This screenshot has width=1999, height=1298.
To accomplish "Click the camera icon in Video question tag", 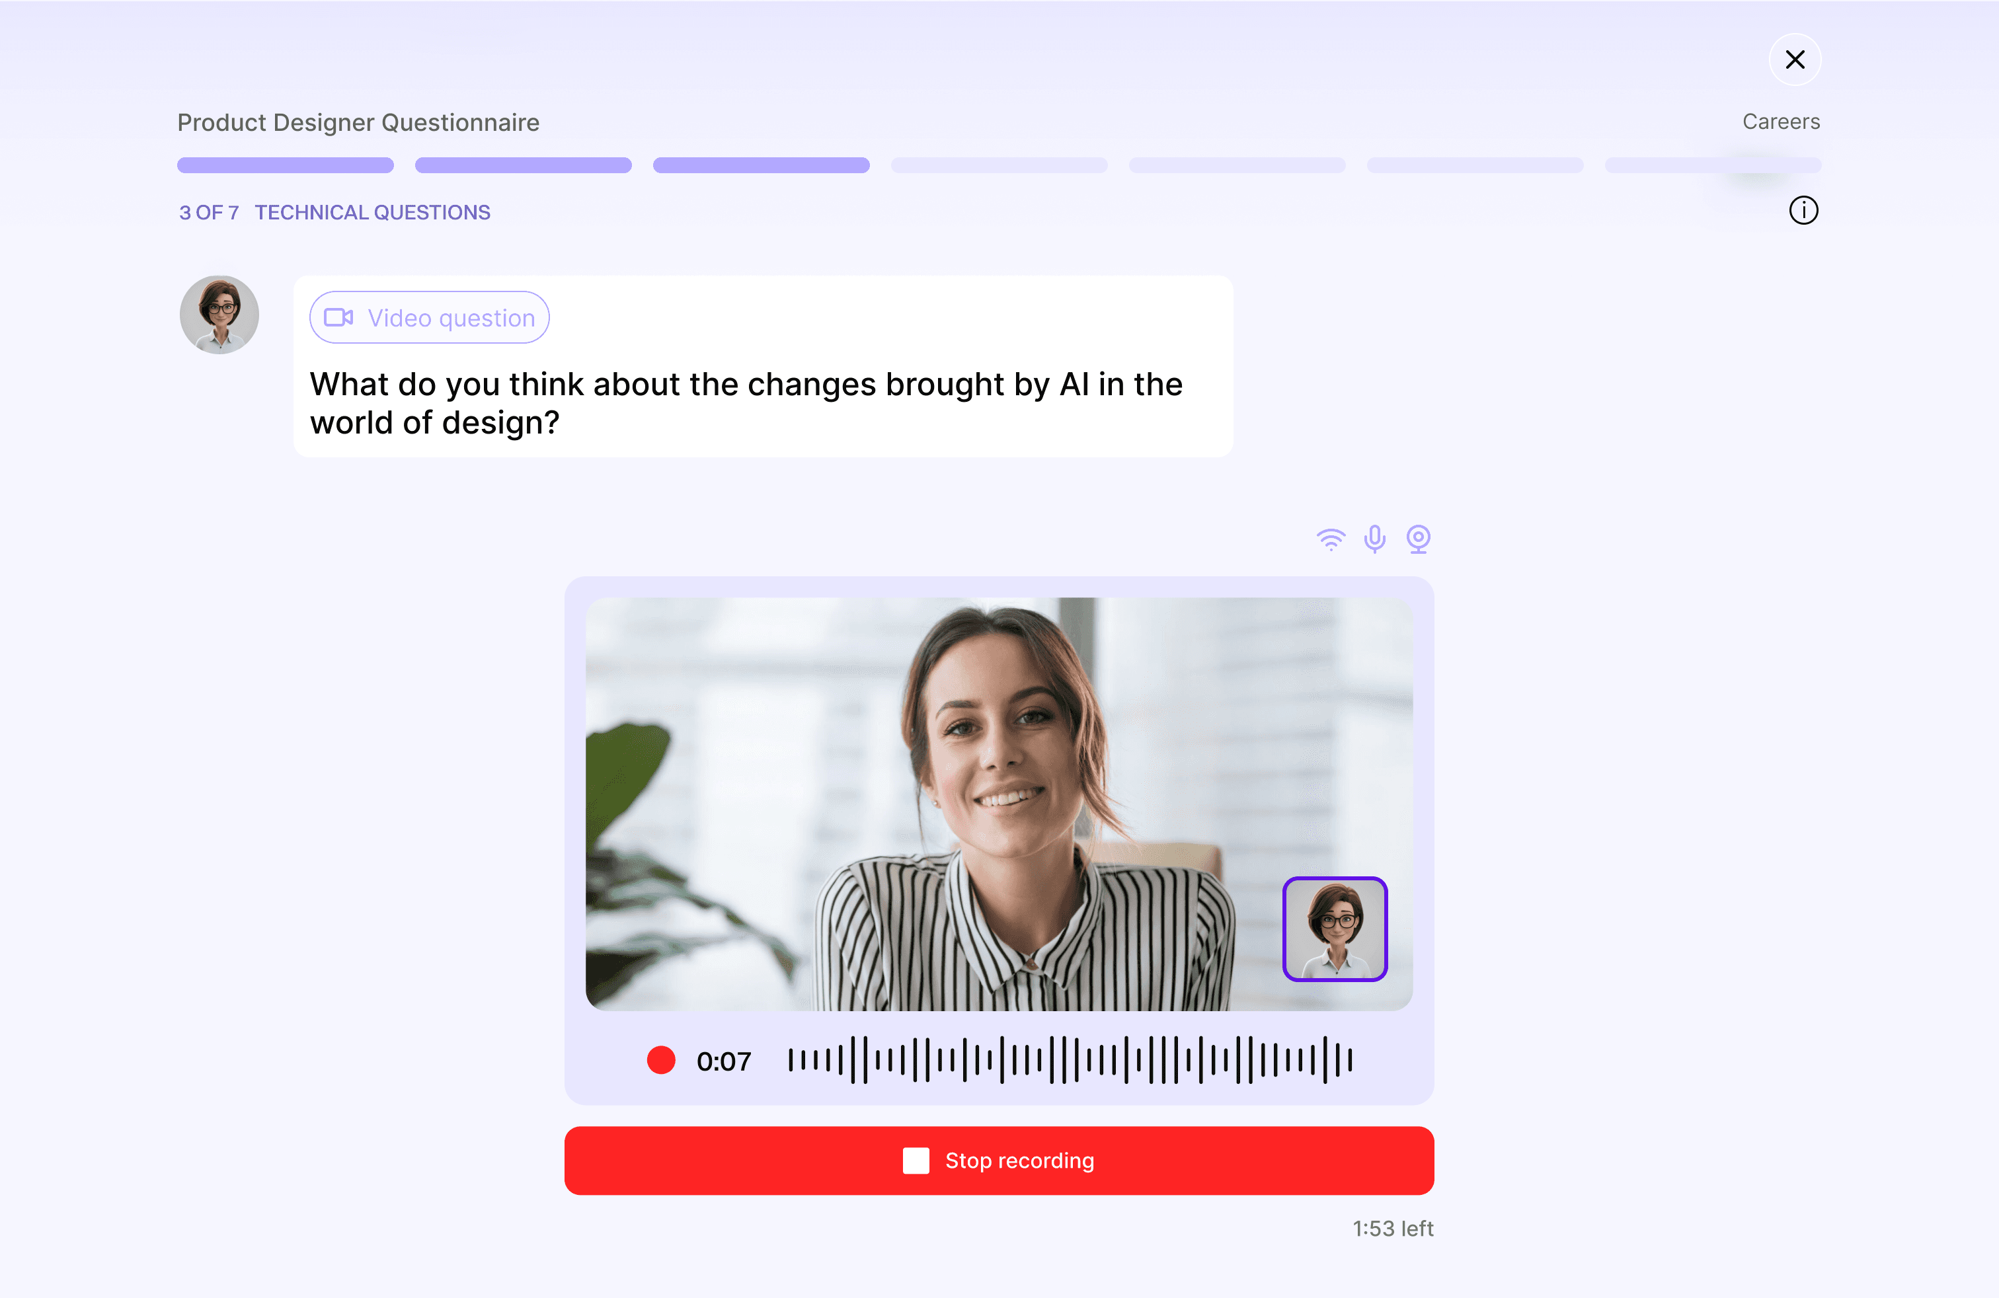I will pyautogui.click(x=338, y=317).
